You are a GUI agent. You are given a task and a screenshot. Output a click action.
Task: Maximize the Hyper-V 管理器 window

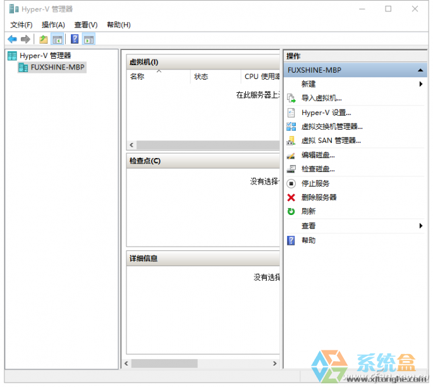388,9
